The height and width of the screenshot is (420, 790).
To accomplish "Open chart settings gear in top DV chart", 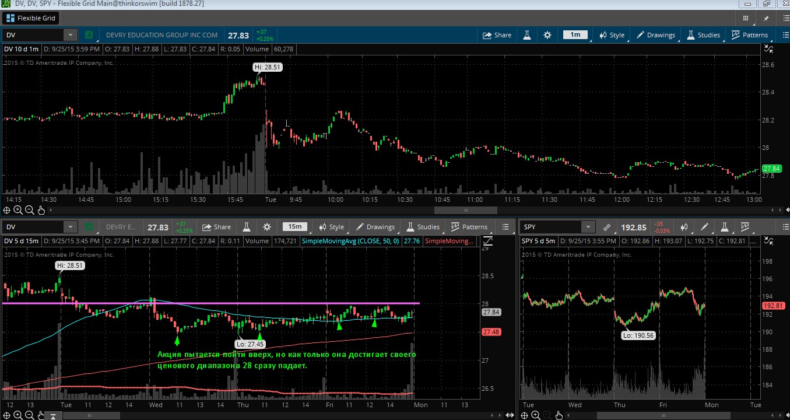I will click(547, 35).
